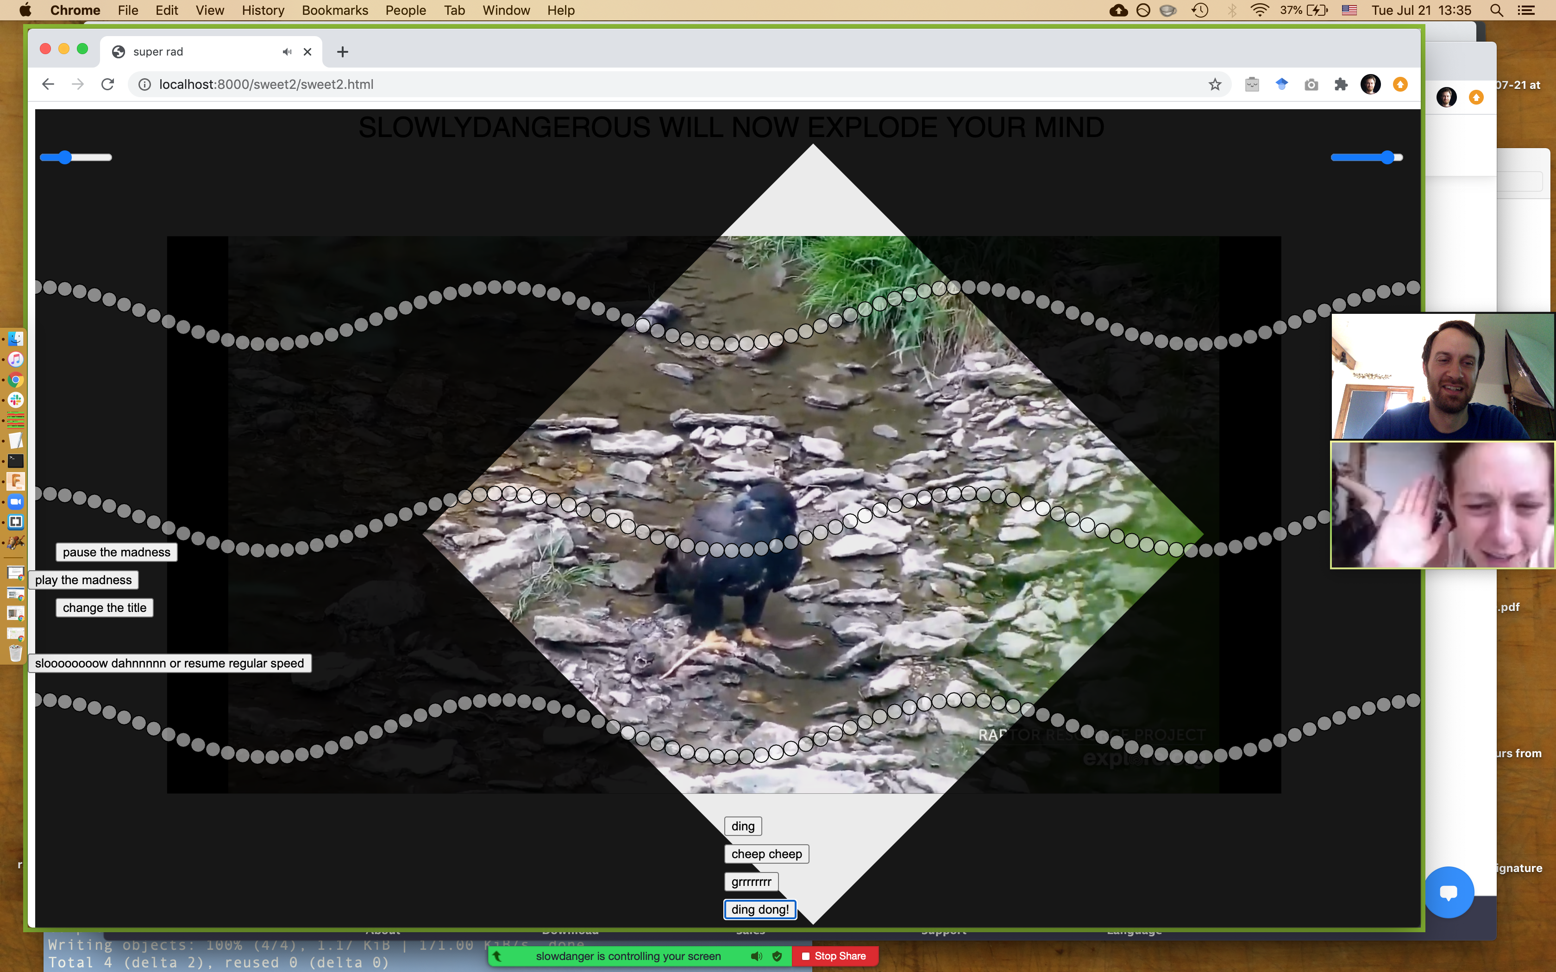1556x972 pixels.
Task: Adjust the left range slider
Action: pyautogui.click(x=76, y=157)
